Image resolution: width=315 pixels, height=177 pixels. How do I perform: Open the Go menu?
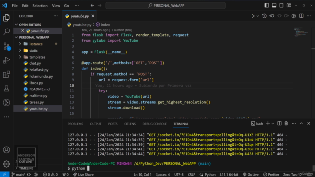click(66, 6)
